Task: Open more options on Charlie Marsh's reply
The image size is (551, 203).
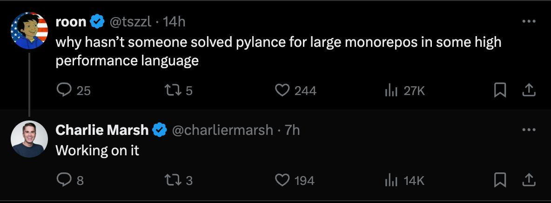Action: click(x=529, y=130)
